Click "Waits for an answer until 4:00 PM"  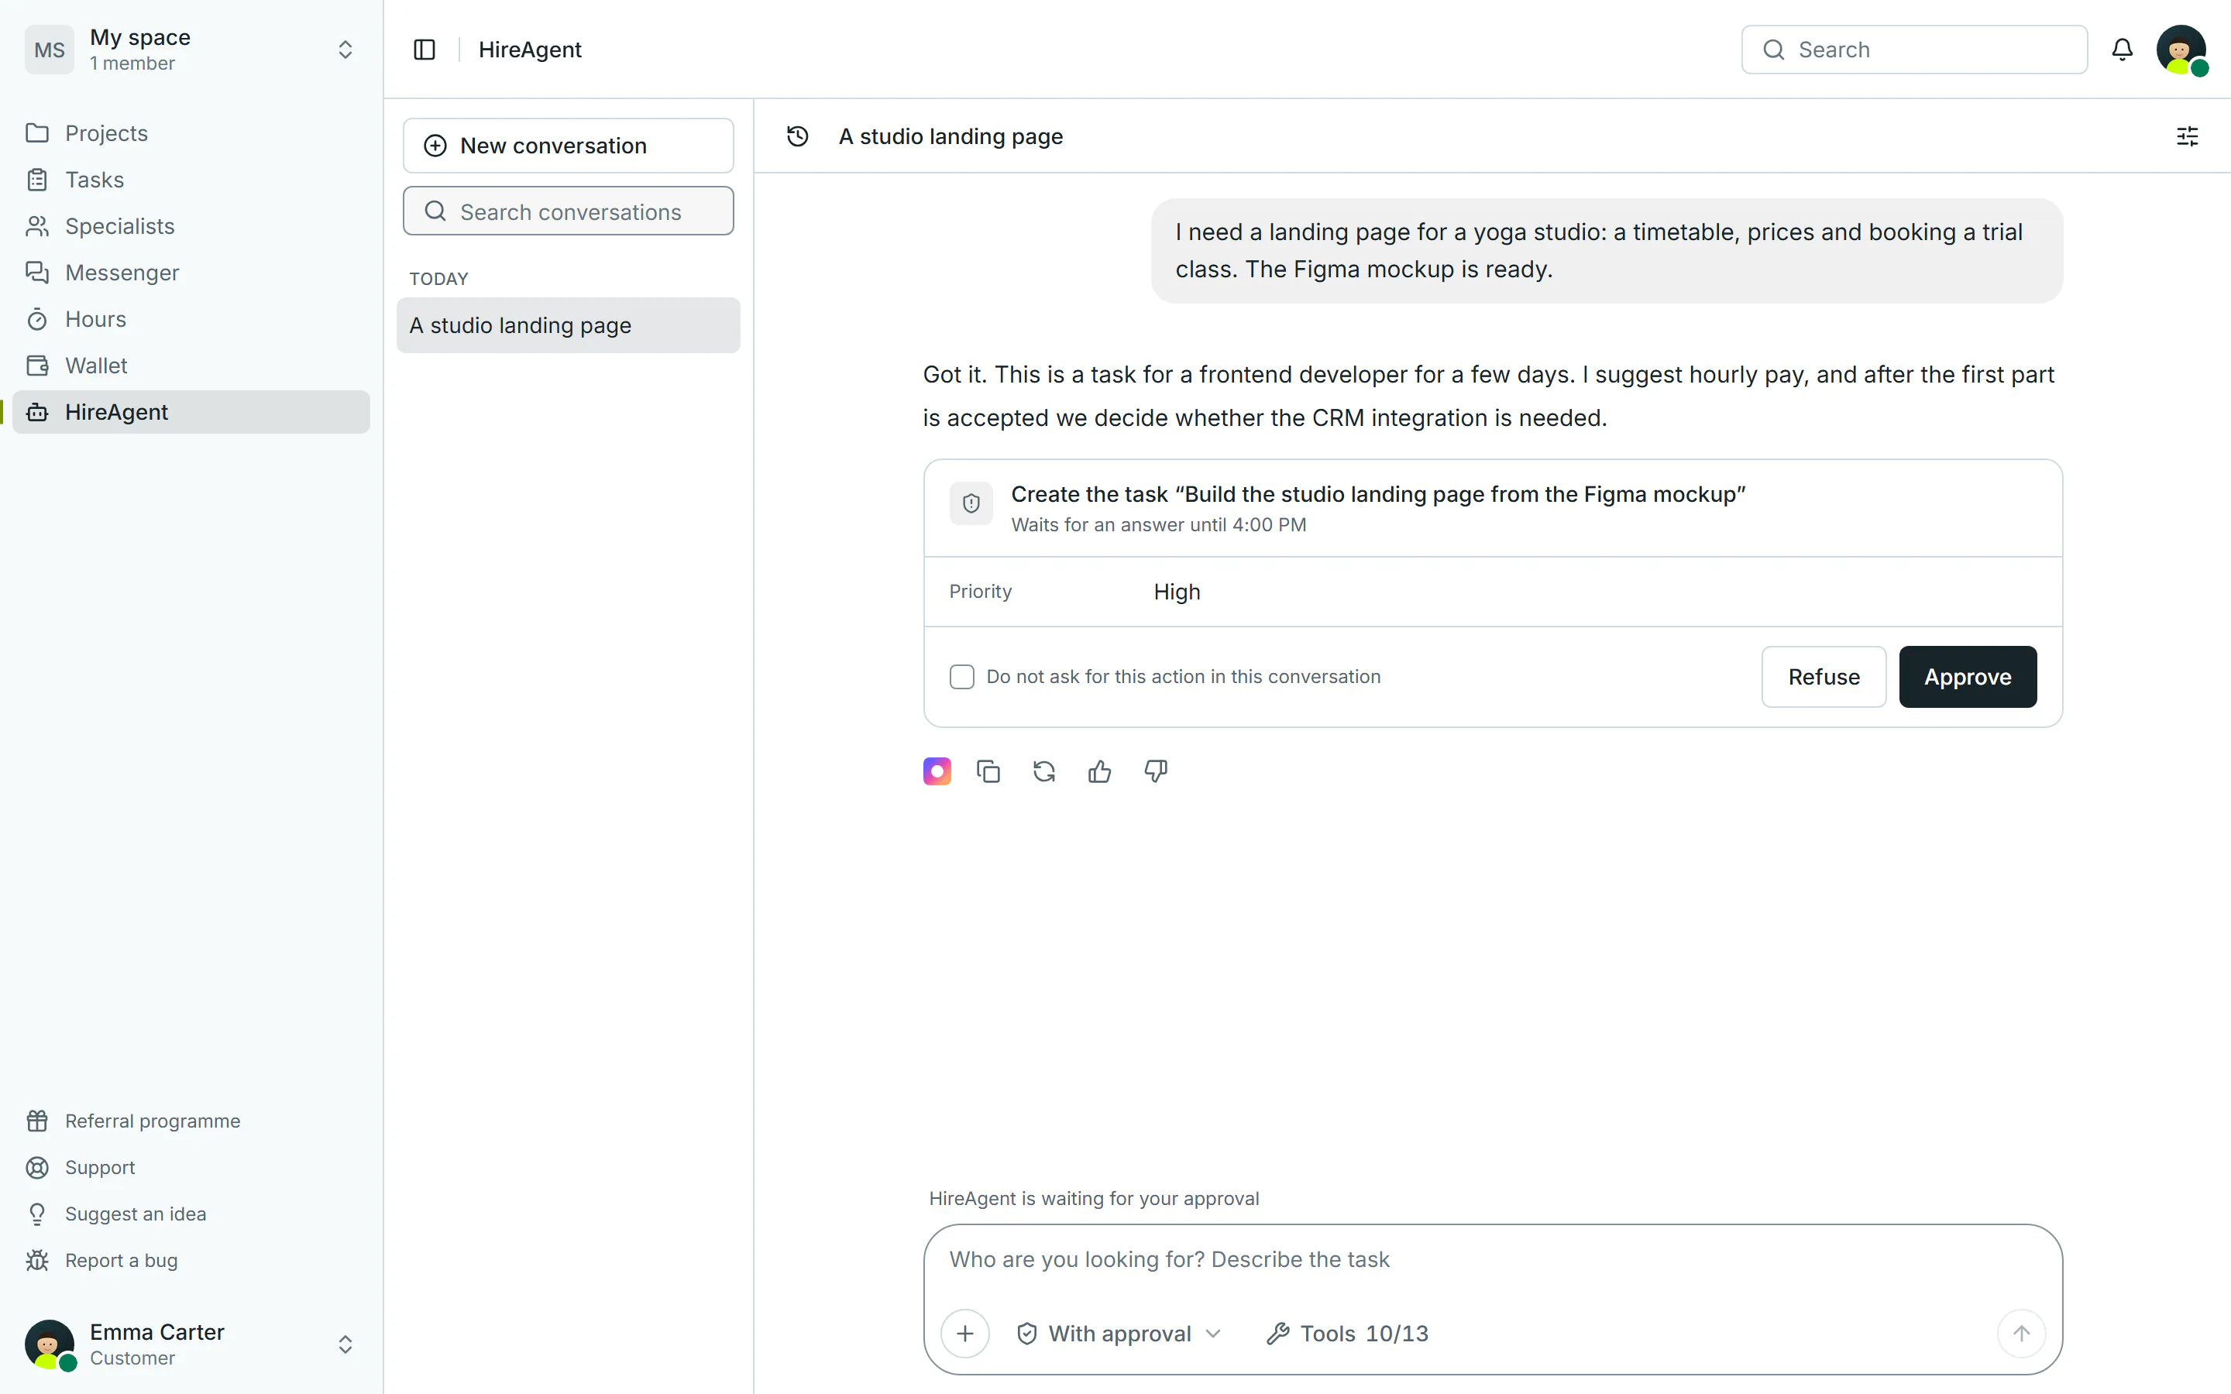click(1159, 524)
